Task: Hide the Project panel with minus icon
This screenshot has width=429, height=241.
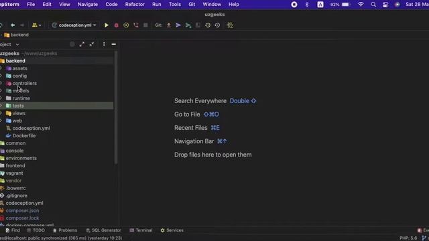Action: [113, 44]
